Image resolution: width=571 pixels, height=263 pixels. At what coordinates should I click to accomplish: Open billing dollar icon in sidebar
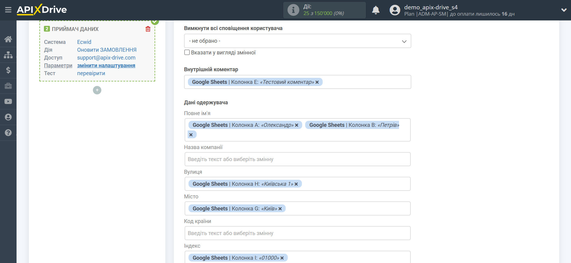click(8, 70)
